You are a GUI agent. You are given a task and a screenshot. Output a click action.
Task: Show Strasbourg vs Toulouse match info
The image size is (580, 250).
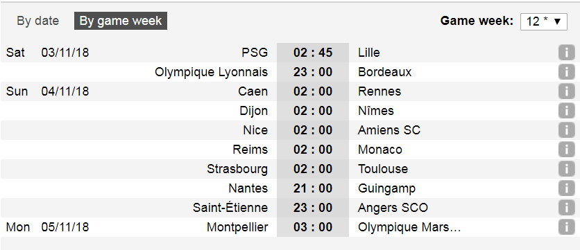[566, 169]
